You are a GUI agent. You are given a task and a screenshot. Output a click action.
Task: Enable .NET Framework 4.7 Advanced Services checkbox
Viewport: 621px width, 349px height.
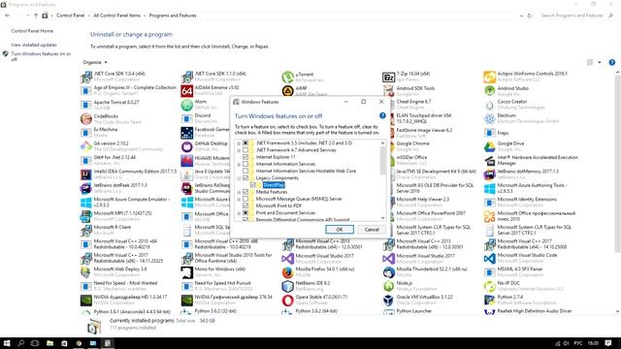point(245,150)
